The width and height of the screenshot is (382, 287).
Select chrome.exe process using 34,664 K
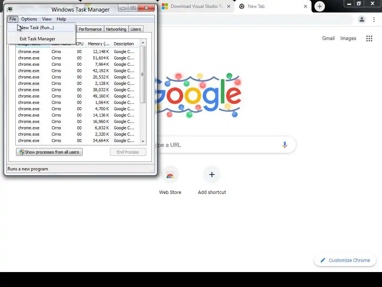[78, 141]
